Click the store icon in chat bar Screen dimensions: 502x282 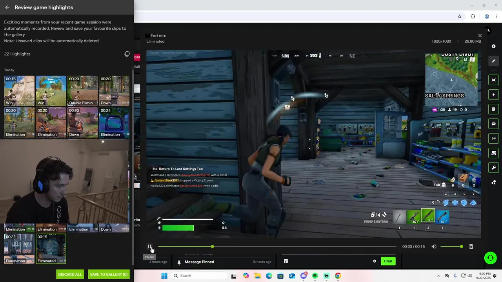286,261
